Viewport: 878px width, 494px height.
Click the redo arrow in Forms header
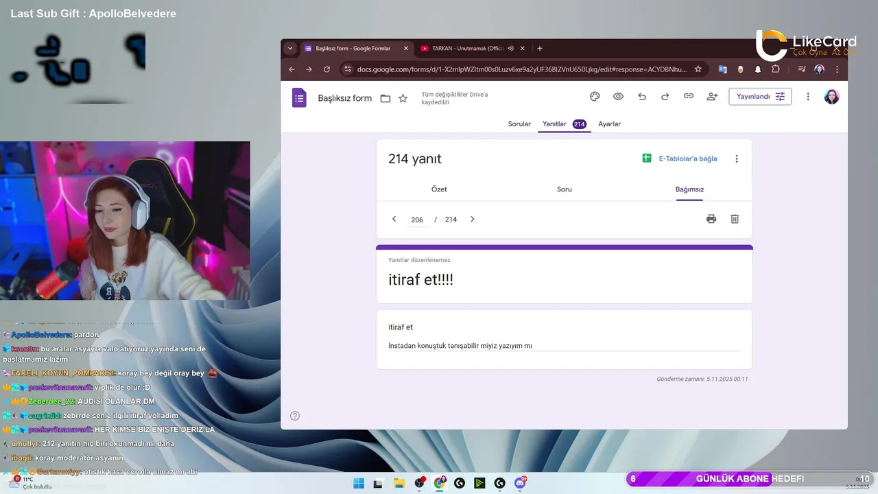(665, 97)
